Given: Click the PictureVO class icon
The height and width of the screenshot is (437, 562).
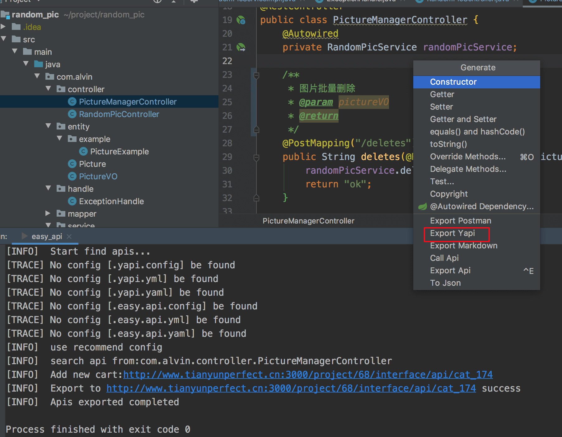Looking at the screenshot, I should [x=72, y=176].
